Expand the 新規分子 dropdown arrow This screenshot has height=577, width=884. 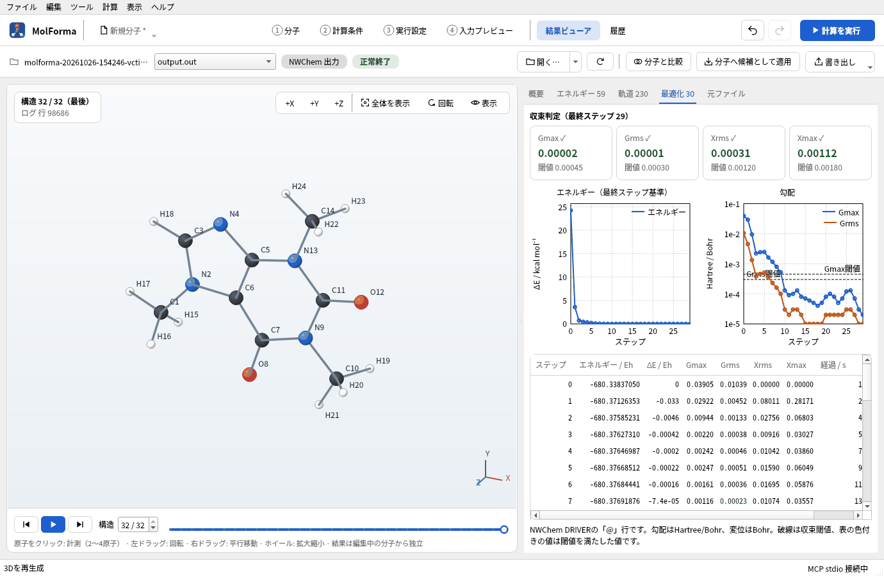tap(154, 36)
